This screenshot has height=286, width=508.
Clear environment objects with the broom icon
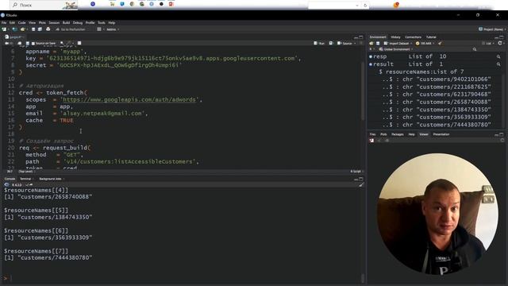click(440, 43)
